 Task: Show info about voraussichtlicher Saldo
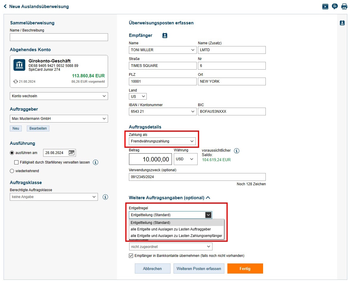click(x=237, y=151)
